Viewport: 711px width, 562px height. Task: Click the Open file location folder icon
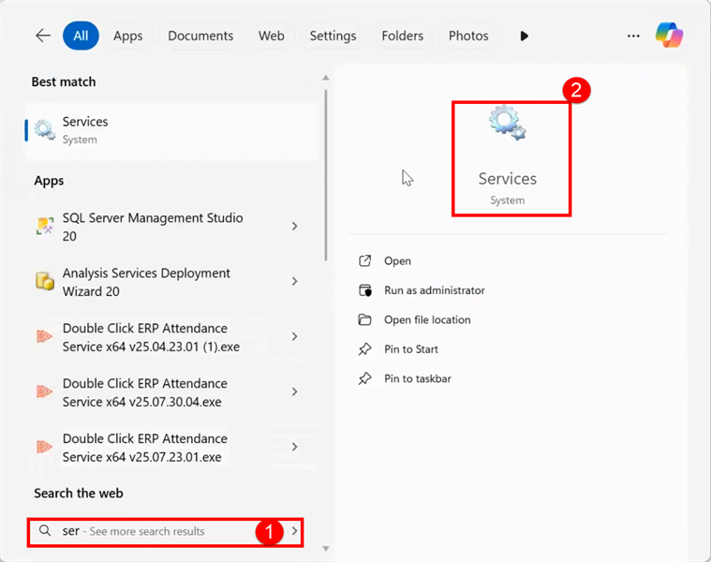click(x=365, y=319)
